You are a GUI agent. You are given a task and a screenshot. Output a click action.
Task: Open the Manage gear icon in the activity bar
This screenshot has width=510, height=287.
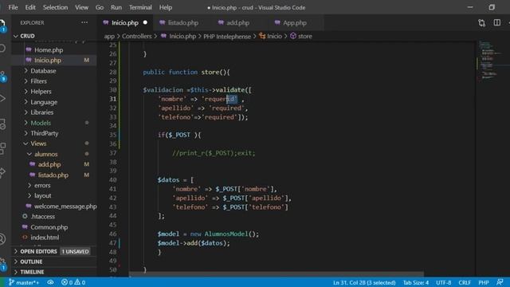click(x=2, y=264)
